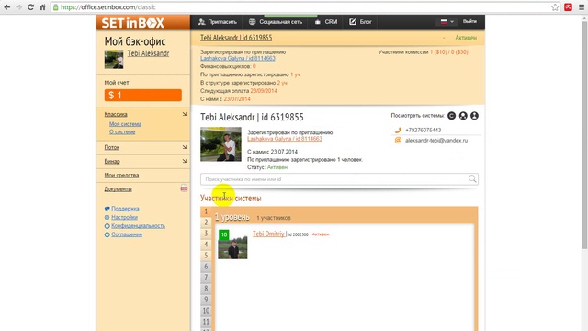Click second round system view icon
The height and width of the screenshot is (331, 588).
(x=463, y=116)
